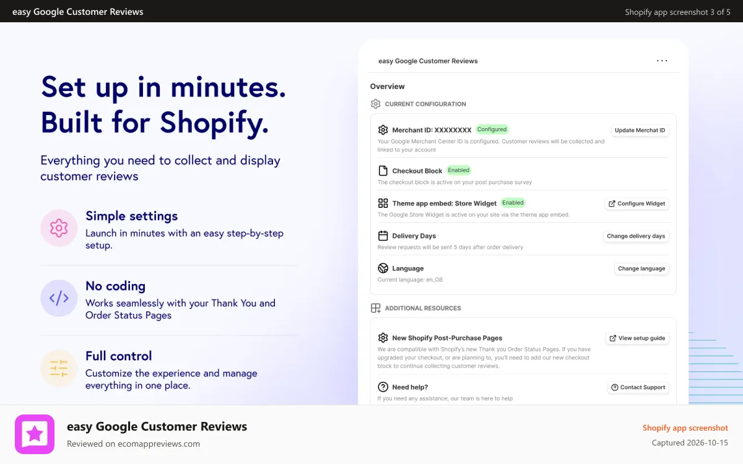743x464 pixels.
Task: Click the Full control sliders icon
Action: tap(59, 368)
